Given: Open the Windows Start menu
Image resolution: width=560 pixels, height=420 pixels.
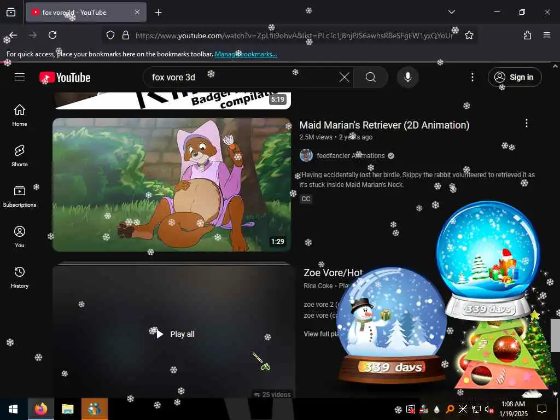Looking at the screenshot, I should 13,409.
